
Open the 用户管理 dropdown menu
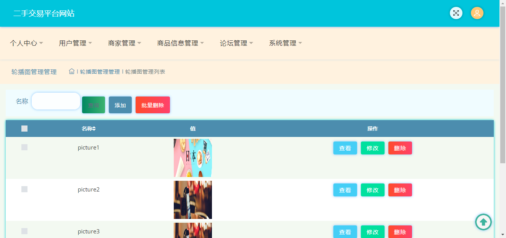[x=75, y=43]
